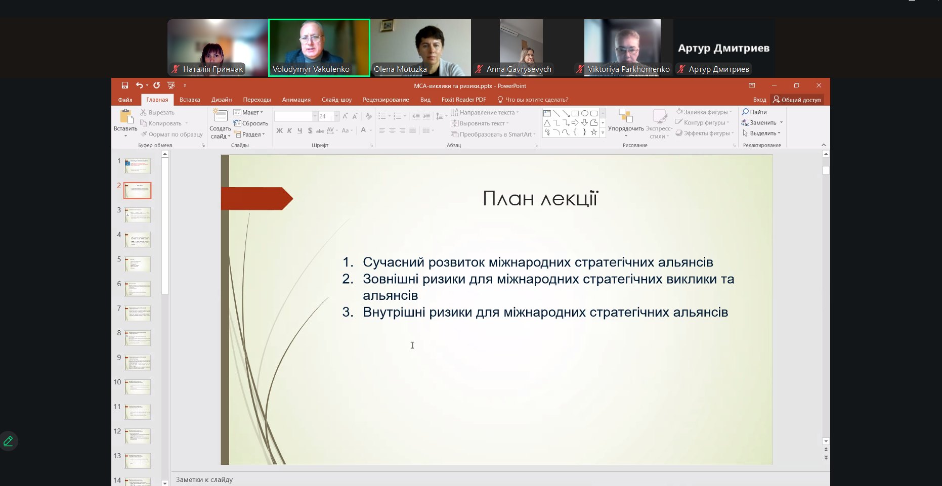Toggle bold Ж formatting
Image resolution: width=942 pixels, height=486 pixels.
[x=279, y=130]
